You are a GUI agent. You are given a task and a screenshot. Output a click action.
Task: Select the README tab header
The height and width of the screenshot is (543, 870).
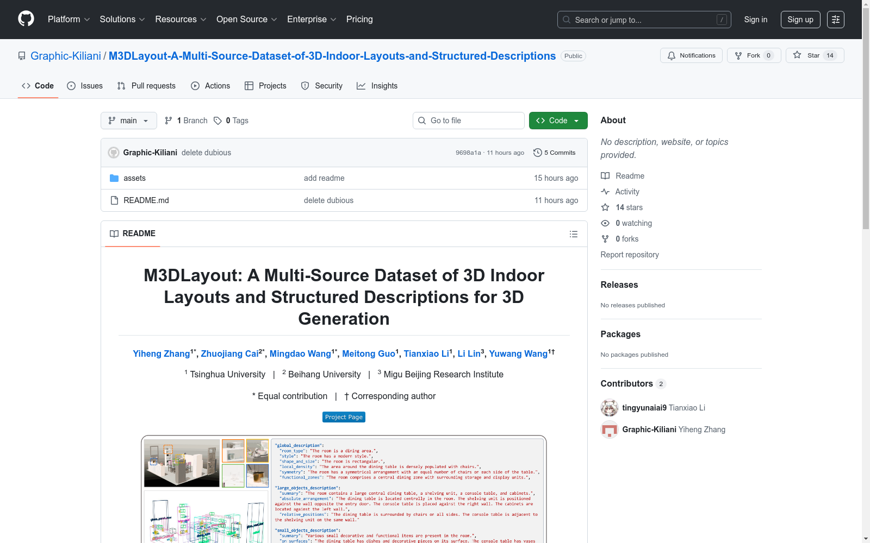[133, 233]
